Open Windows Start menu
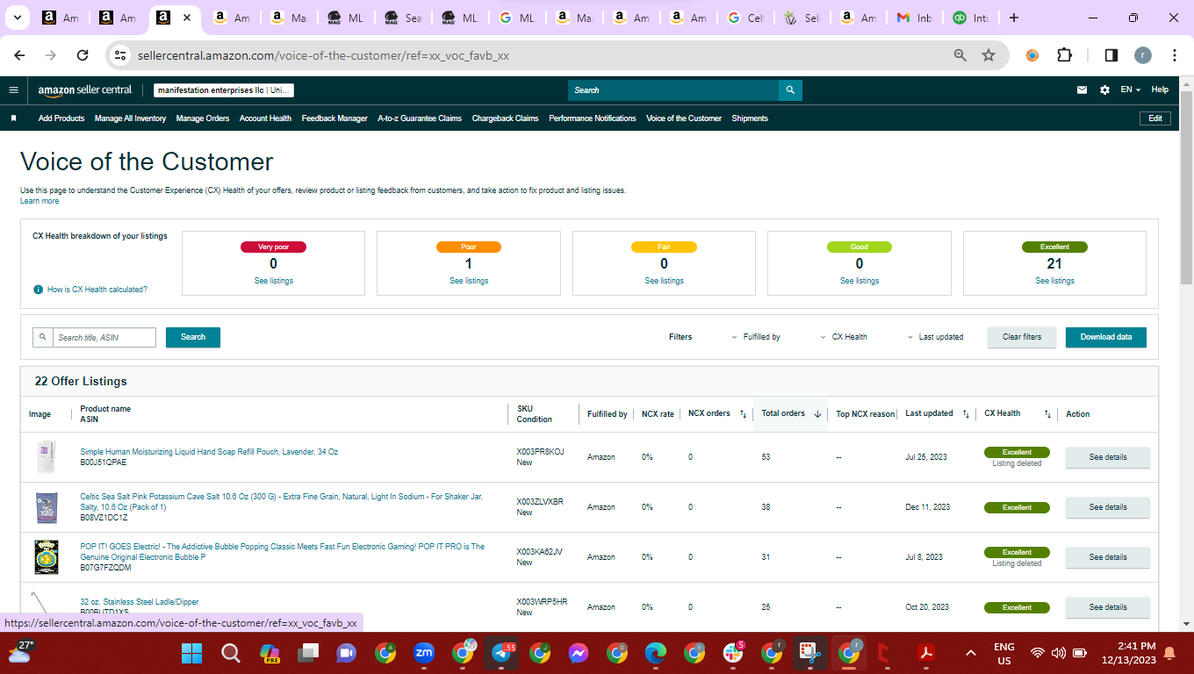Screen dimensions: 1194x674 pos(191,653)
